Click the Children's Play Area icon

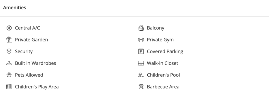(x=9, y=87)
